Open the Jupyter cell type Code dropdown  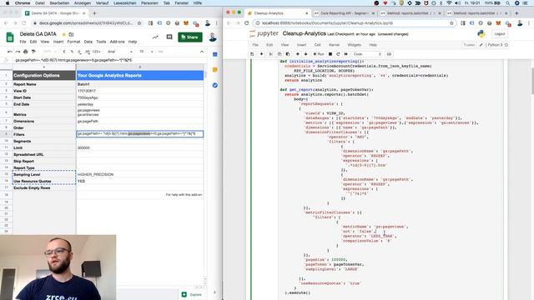[x=367, y=54]
